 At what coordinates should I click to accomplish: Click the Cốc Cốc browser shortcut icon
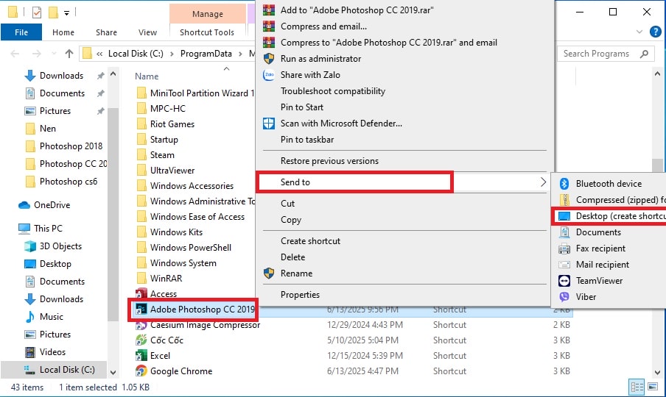(141, 340)
